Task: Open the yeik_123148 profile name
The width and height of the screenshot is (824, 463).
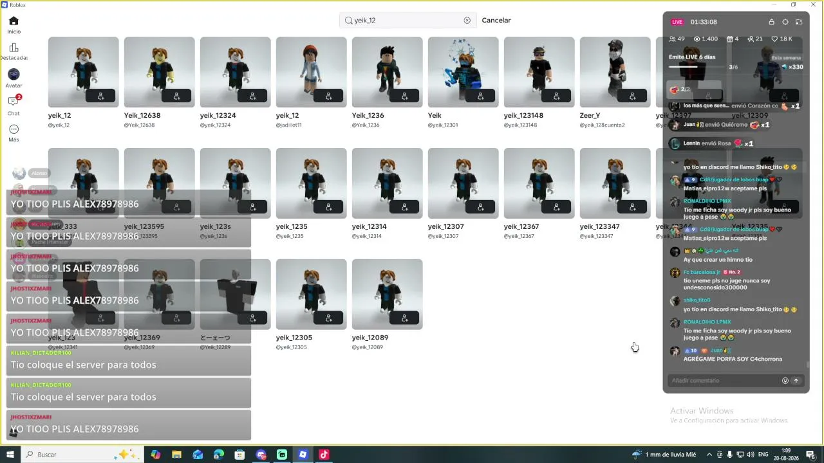Action: point(523,116)
